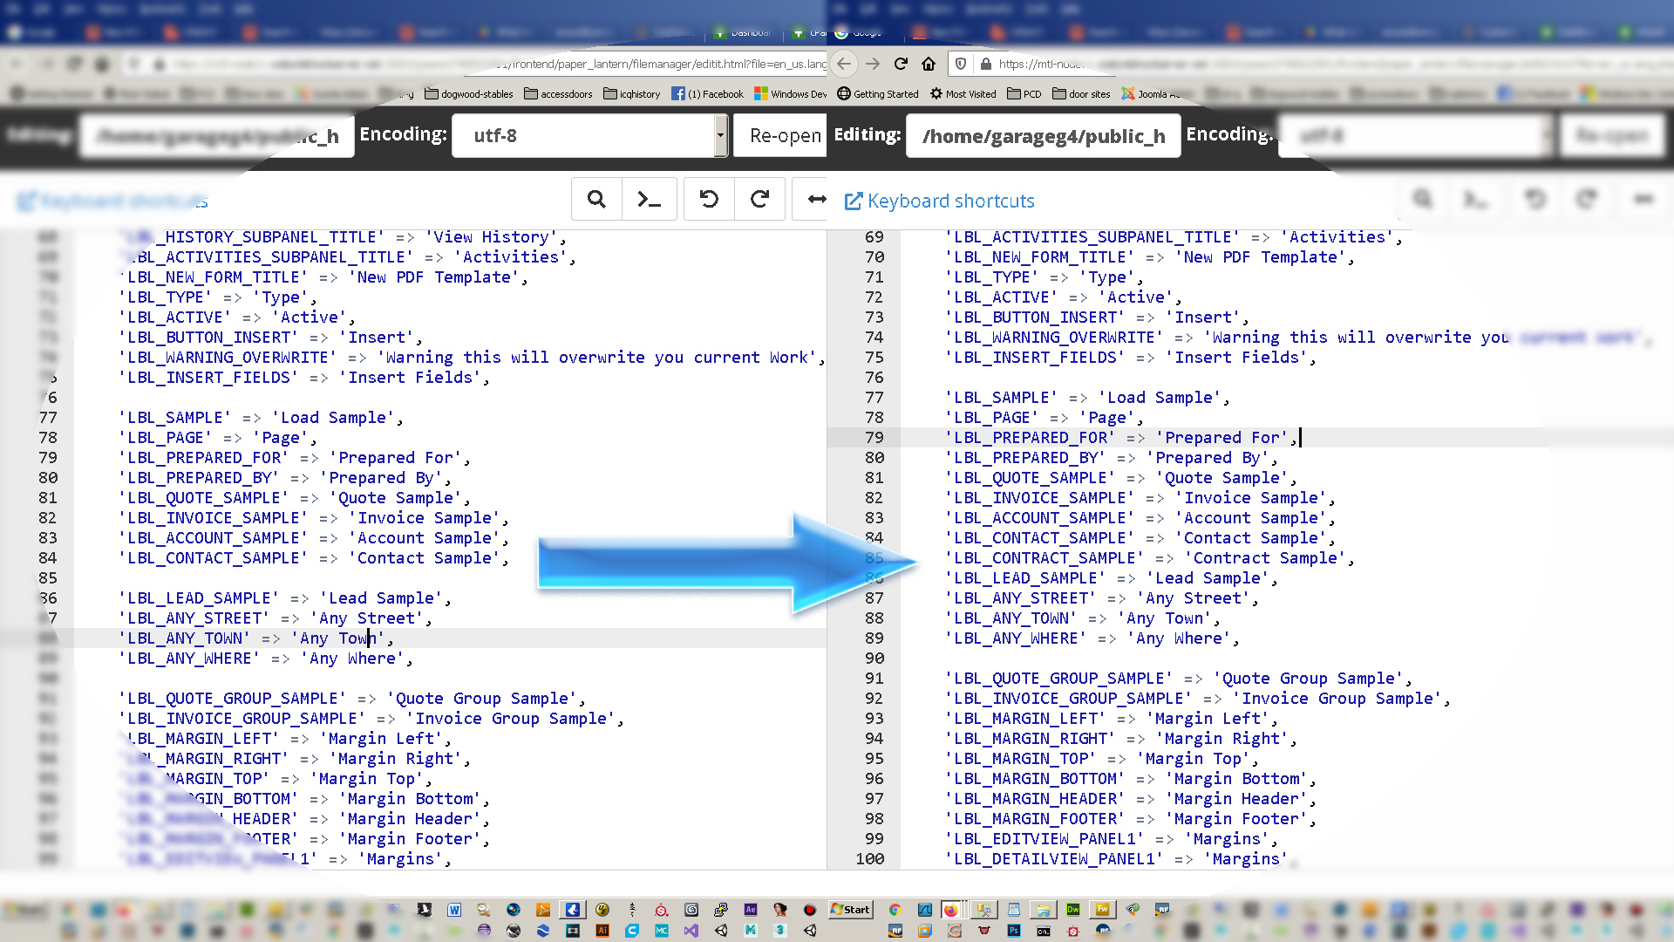Open the Firefox home page
The width and height of the screenshot is (1674, 942).
tap(929, 64)
